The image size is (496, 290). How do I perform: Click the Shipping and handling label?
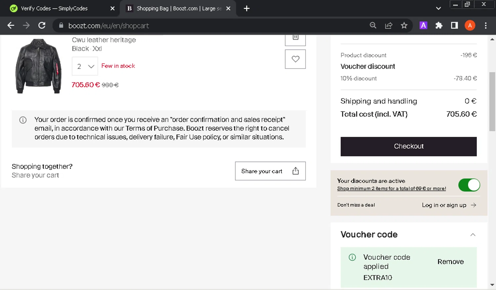[379, 101]
